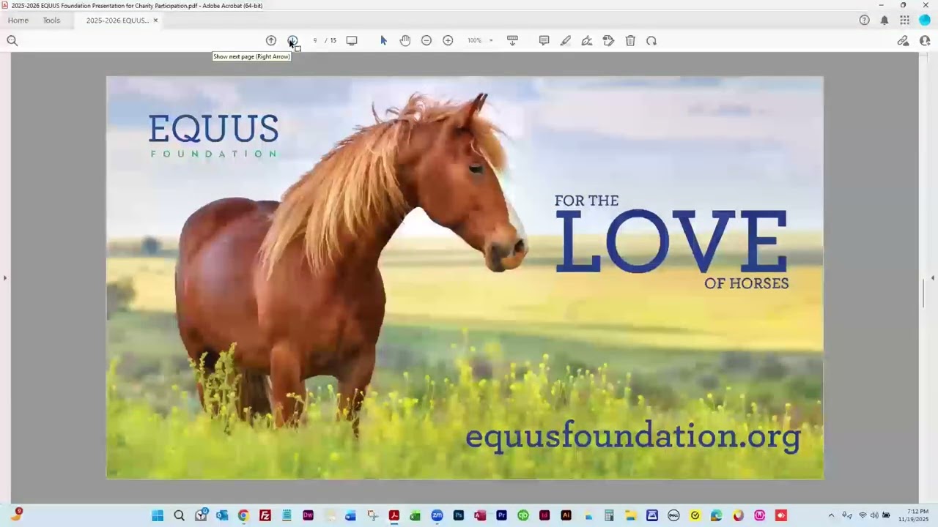938x527 pixels.
Task: Open FileZilla from the taskbar
Action: pos(265,515)
